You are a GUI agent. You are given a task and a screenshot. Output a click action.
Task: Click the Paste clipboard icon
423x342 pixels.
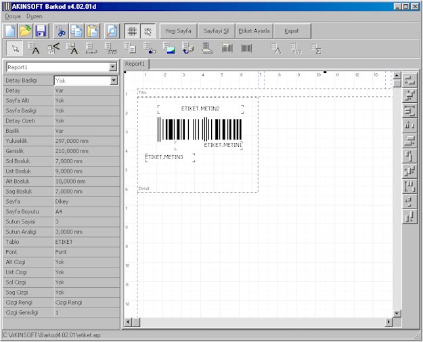(x=92, y=31)
